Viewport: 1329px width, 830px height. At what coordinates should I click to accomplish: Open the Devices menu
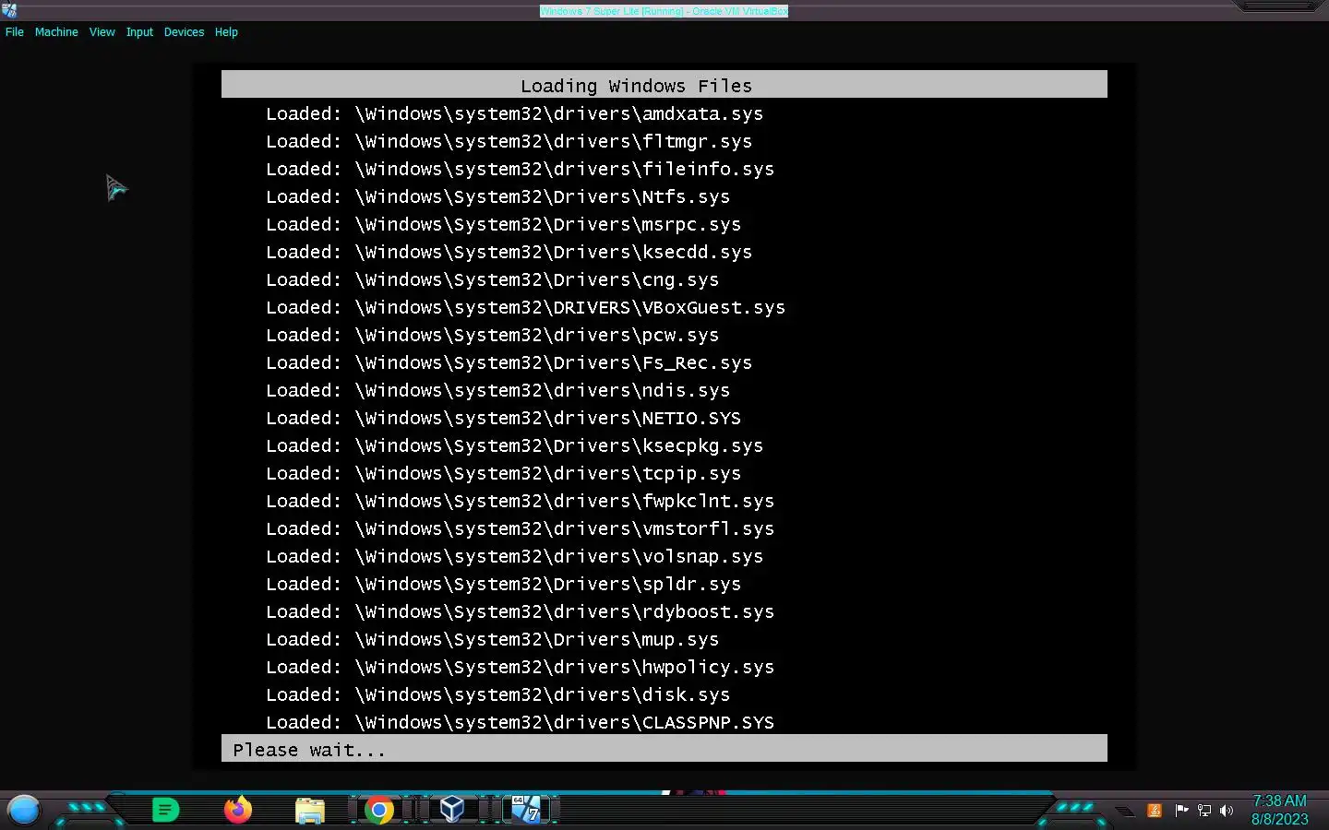click(x=184, y=32)
